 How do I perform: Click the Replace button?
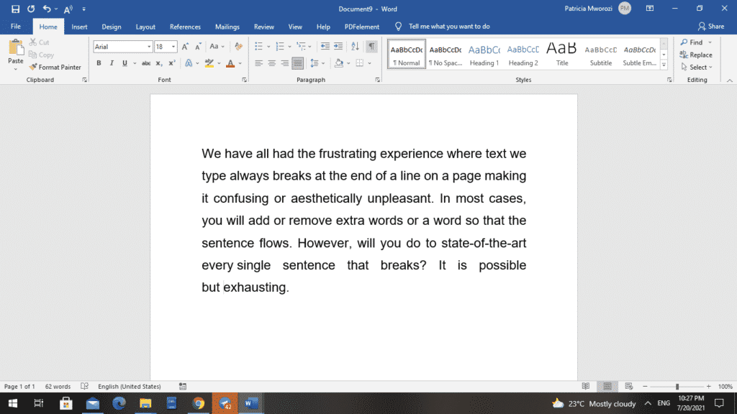coord(696,55)
